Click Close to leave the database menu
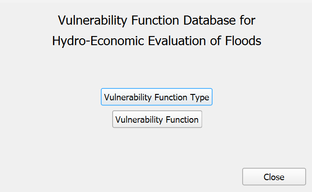This screenshot has width=312, height=192. [x=274, y=177]
